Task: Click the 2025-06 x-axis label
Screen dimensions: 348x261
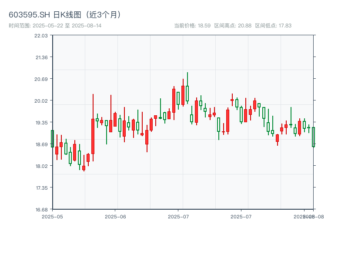Action: tap(115, 217)
